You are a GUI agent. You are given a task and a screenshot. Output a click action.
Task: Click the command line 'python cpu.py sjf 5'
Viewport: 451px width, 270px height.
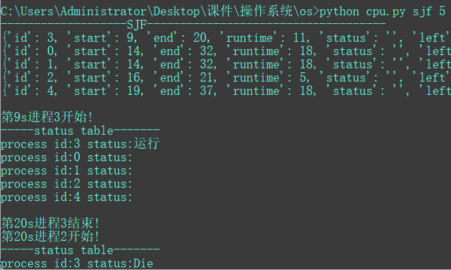383,11
